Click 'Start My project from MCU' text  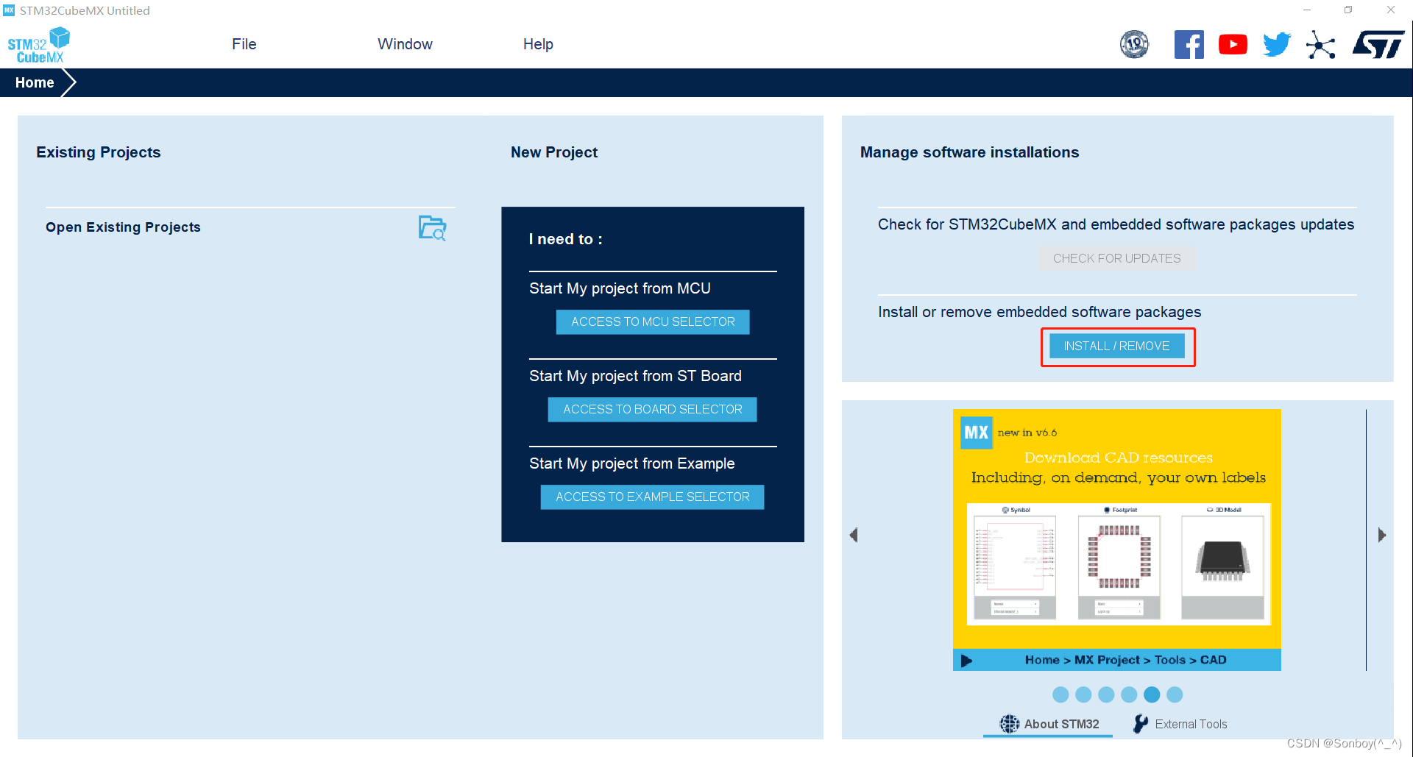tap(620, 288)
